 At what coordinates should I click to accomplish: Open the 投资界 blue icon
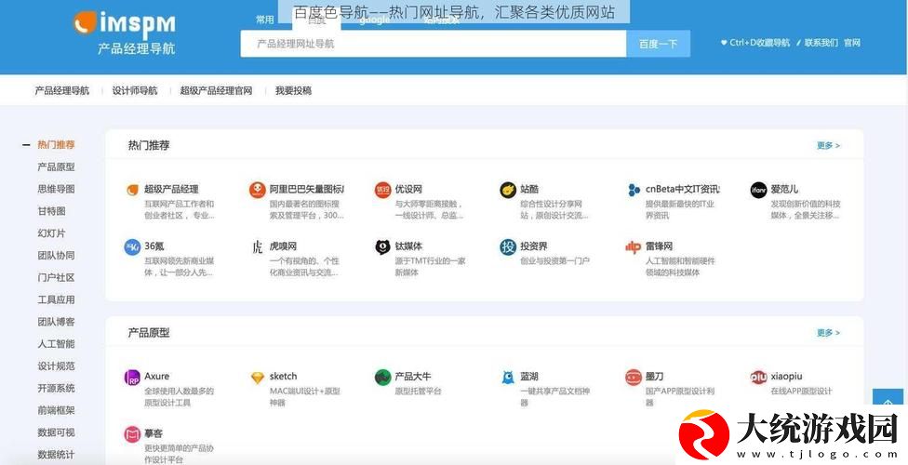click(x=508, y=247)
